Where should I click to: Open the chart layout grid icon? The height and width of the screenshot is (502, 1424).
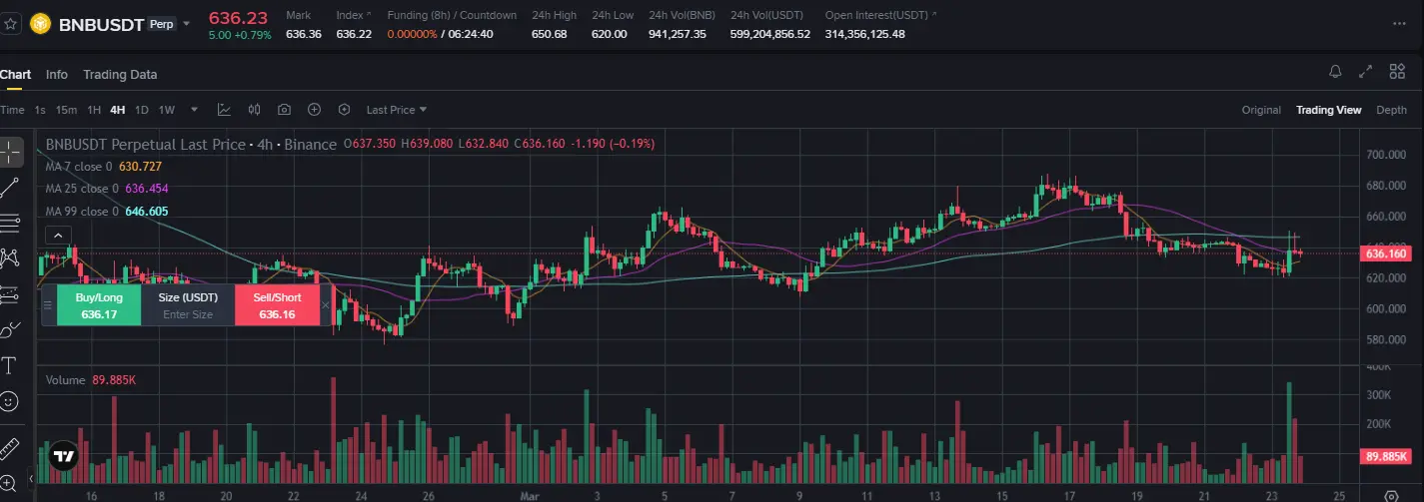(x=1397, y=72)
